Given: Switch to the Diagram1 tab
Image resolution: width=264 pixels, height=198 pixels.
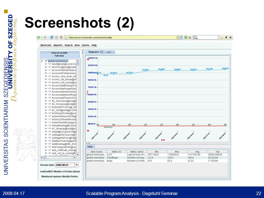Looking at the screenshot, I should point(94,52).
